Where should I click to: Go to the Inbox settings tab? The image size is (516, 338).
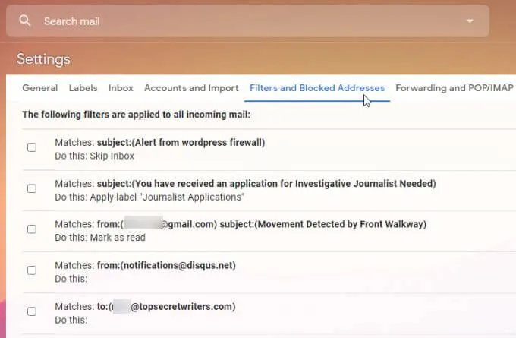pos(121,88)
